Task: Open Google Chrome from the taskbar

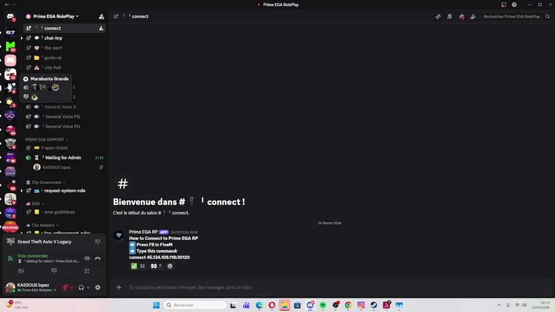Action: pos(348,305)
